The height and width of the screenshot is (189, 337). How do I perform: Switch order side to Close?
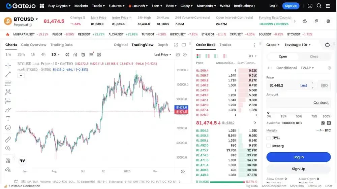[x=314, y=56]
